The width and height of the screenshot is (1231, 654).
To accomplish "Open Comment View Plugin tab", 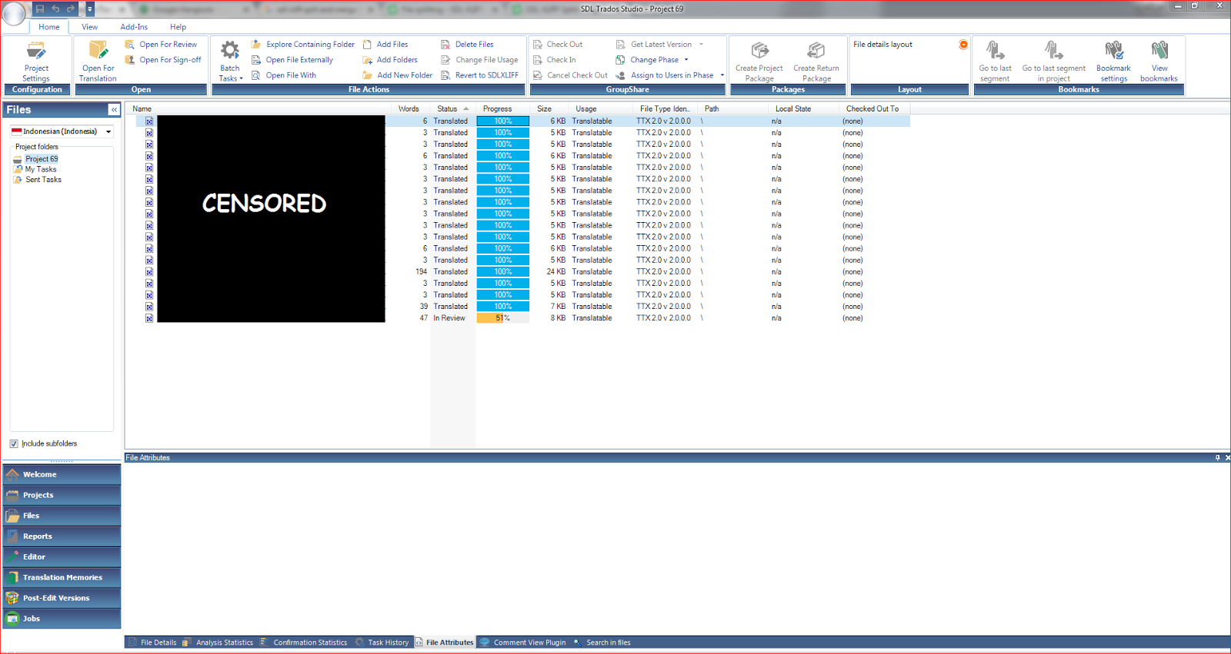I will [x=523, y=642].
